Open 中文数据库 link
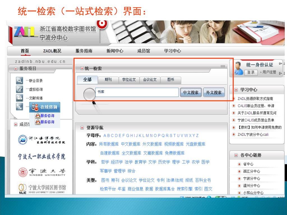 coord(131,144)
